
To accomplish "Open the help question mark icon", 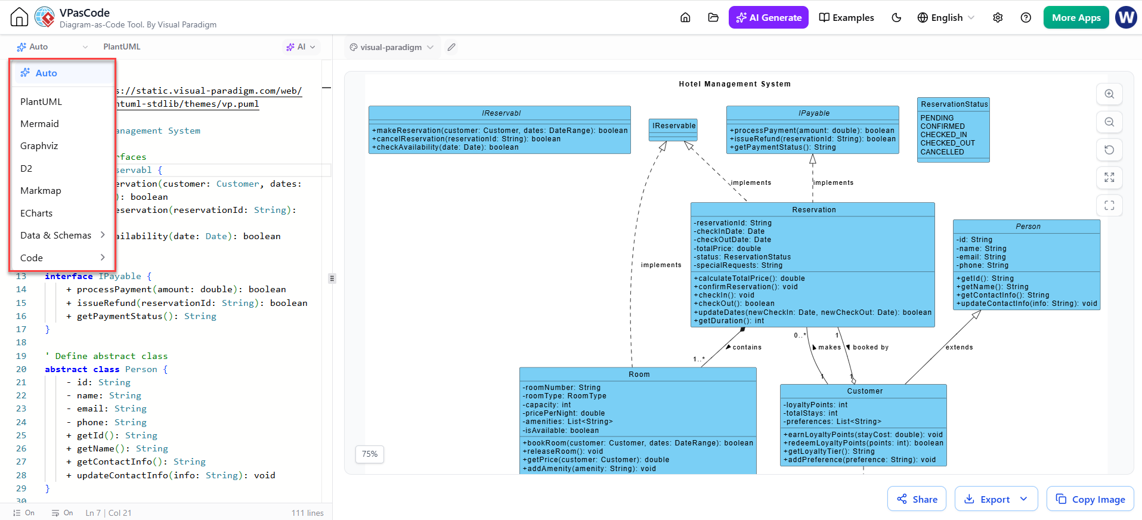I will (1026, 17).
